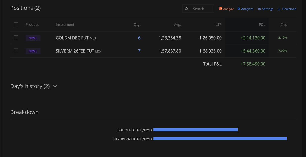Sort by the Qty. column header
This screenshot has width=306, height=157.
point(137,25)
